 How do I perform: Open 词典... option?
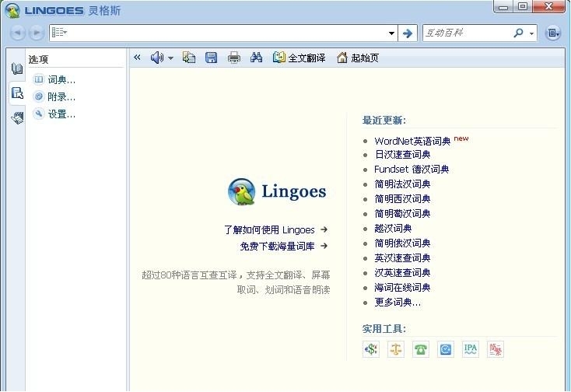54,79
